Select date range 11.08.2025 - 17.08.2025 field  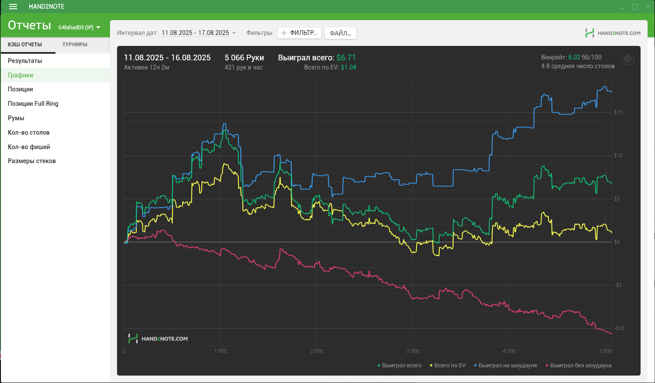tap(195, 33)
